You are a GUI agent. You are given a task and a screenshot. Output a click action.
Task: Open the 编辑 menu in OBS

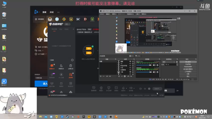pos(108,14)
